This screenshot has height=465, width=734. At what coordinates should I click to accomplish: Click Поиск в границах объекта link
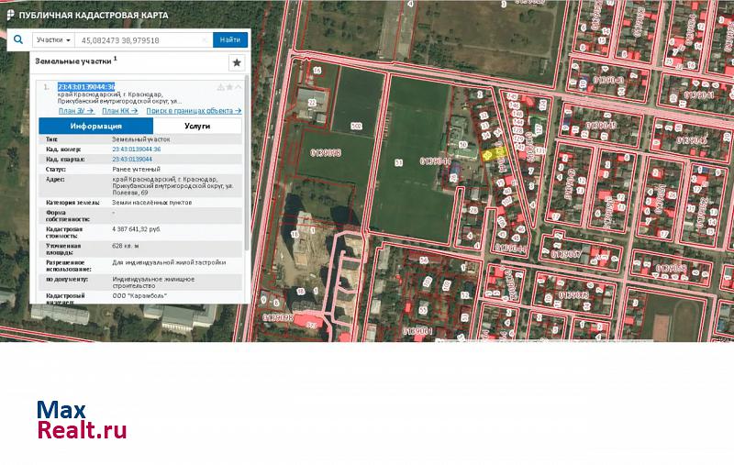pyautogui.click(x=194, y=110)
